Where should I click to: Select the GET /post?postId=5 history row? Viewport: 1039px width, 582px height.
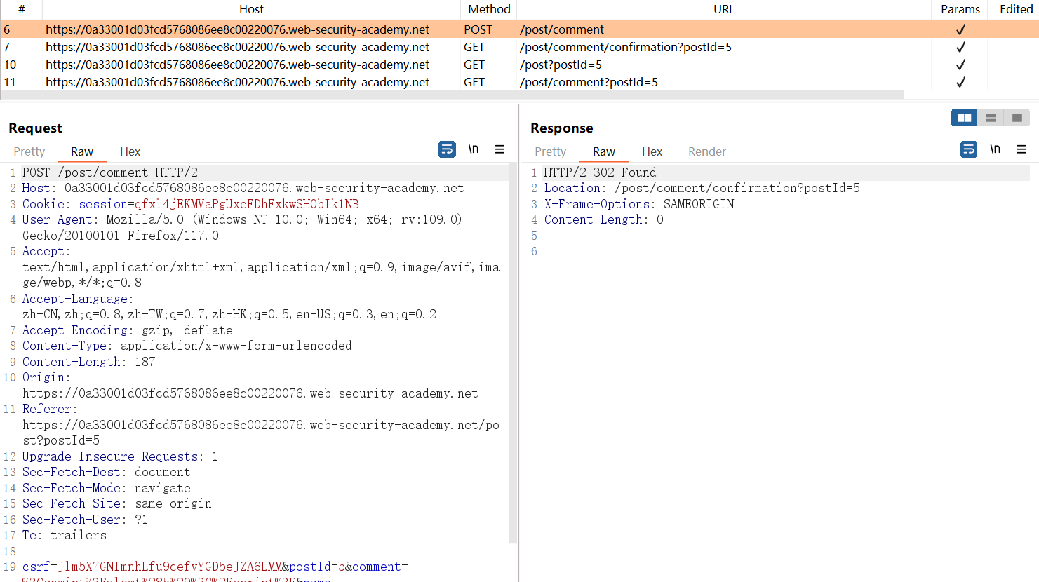point(561,65)
